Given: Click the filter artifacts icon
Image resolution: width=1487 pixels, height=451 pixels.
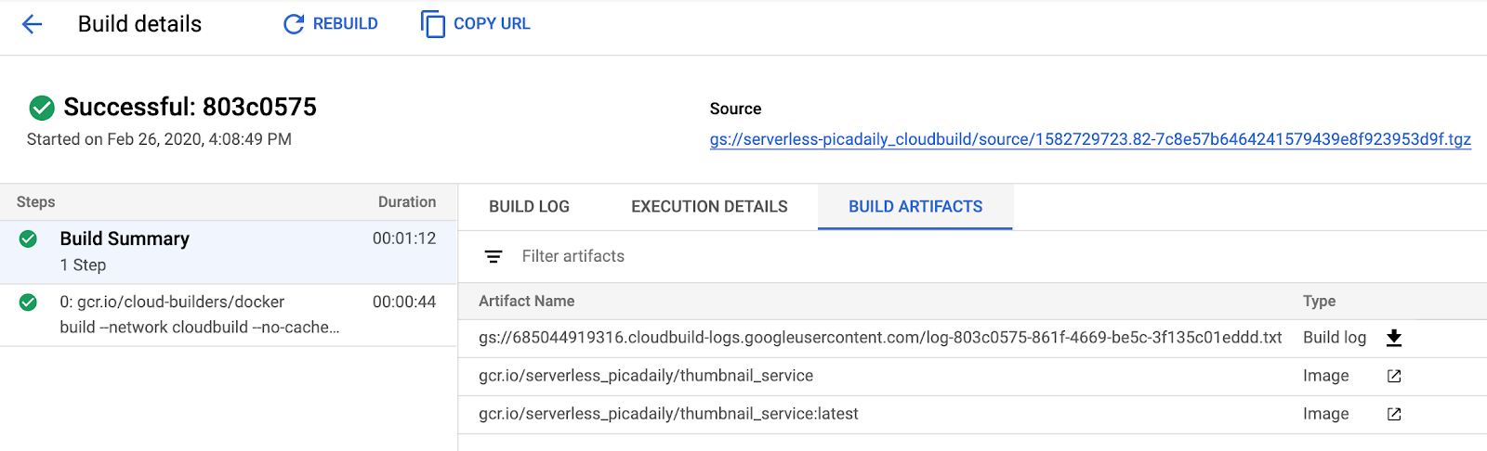Looking at the screenshot, I should coord(493,257).
